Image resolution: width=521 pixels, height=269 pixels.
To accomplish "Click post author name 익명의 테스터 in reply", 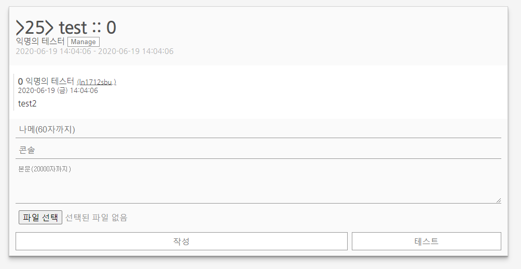I will click(x=50, y=81).
